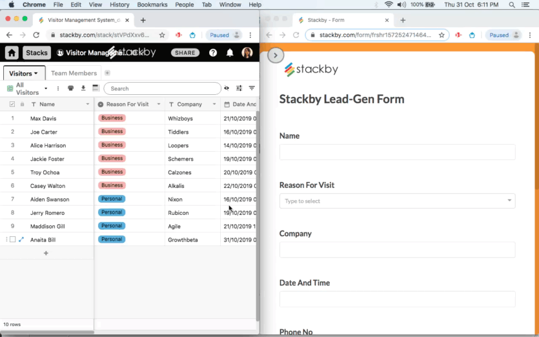Click the SHARE button
Viewport: 539px width, 337px height.
tap(185, 52)
